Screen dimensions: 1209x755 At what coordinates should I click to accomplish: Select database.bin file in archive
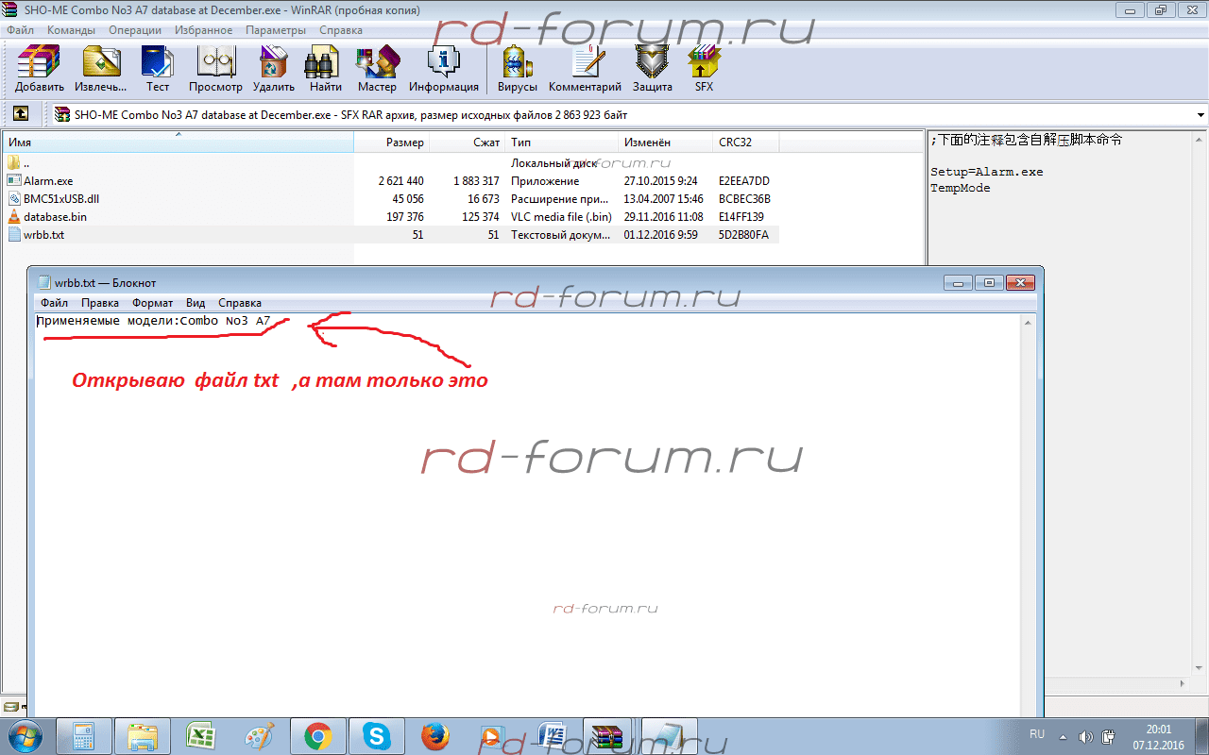pos(55,217)
